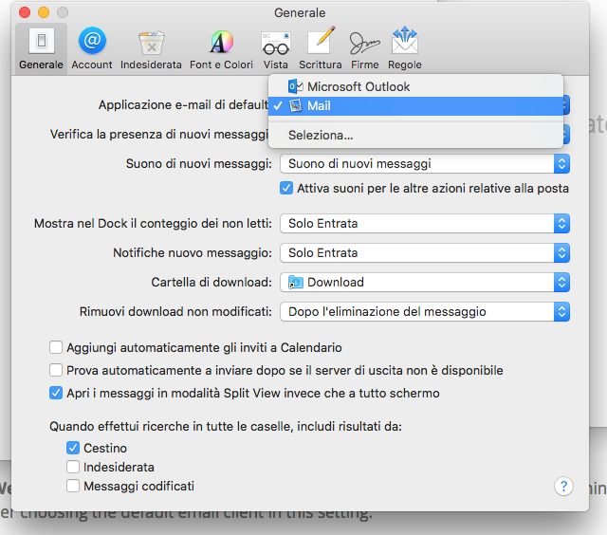Expand Rimuovi download non modificati dropdown

[425, 312]
